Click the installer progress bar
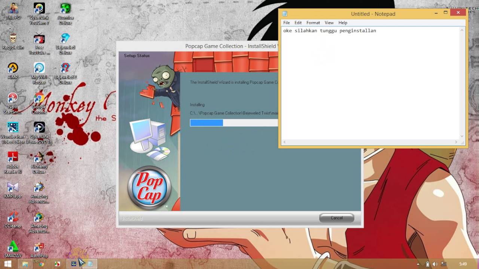Screen dimensions: 479x269 pyautogui.click(x=234, y=123)
